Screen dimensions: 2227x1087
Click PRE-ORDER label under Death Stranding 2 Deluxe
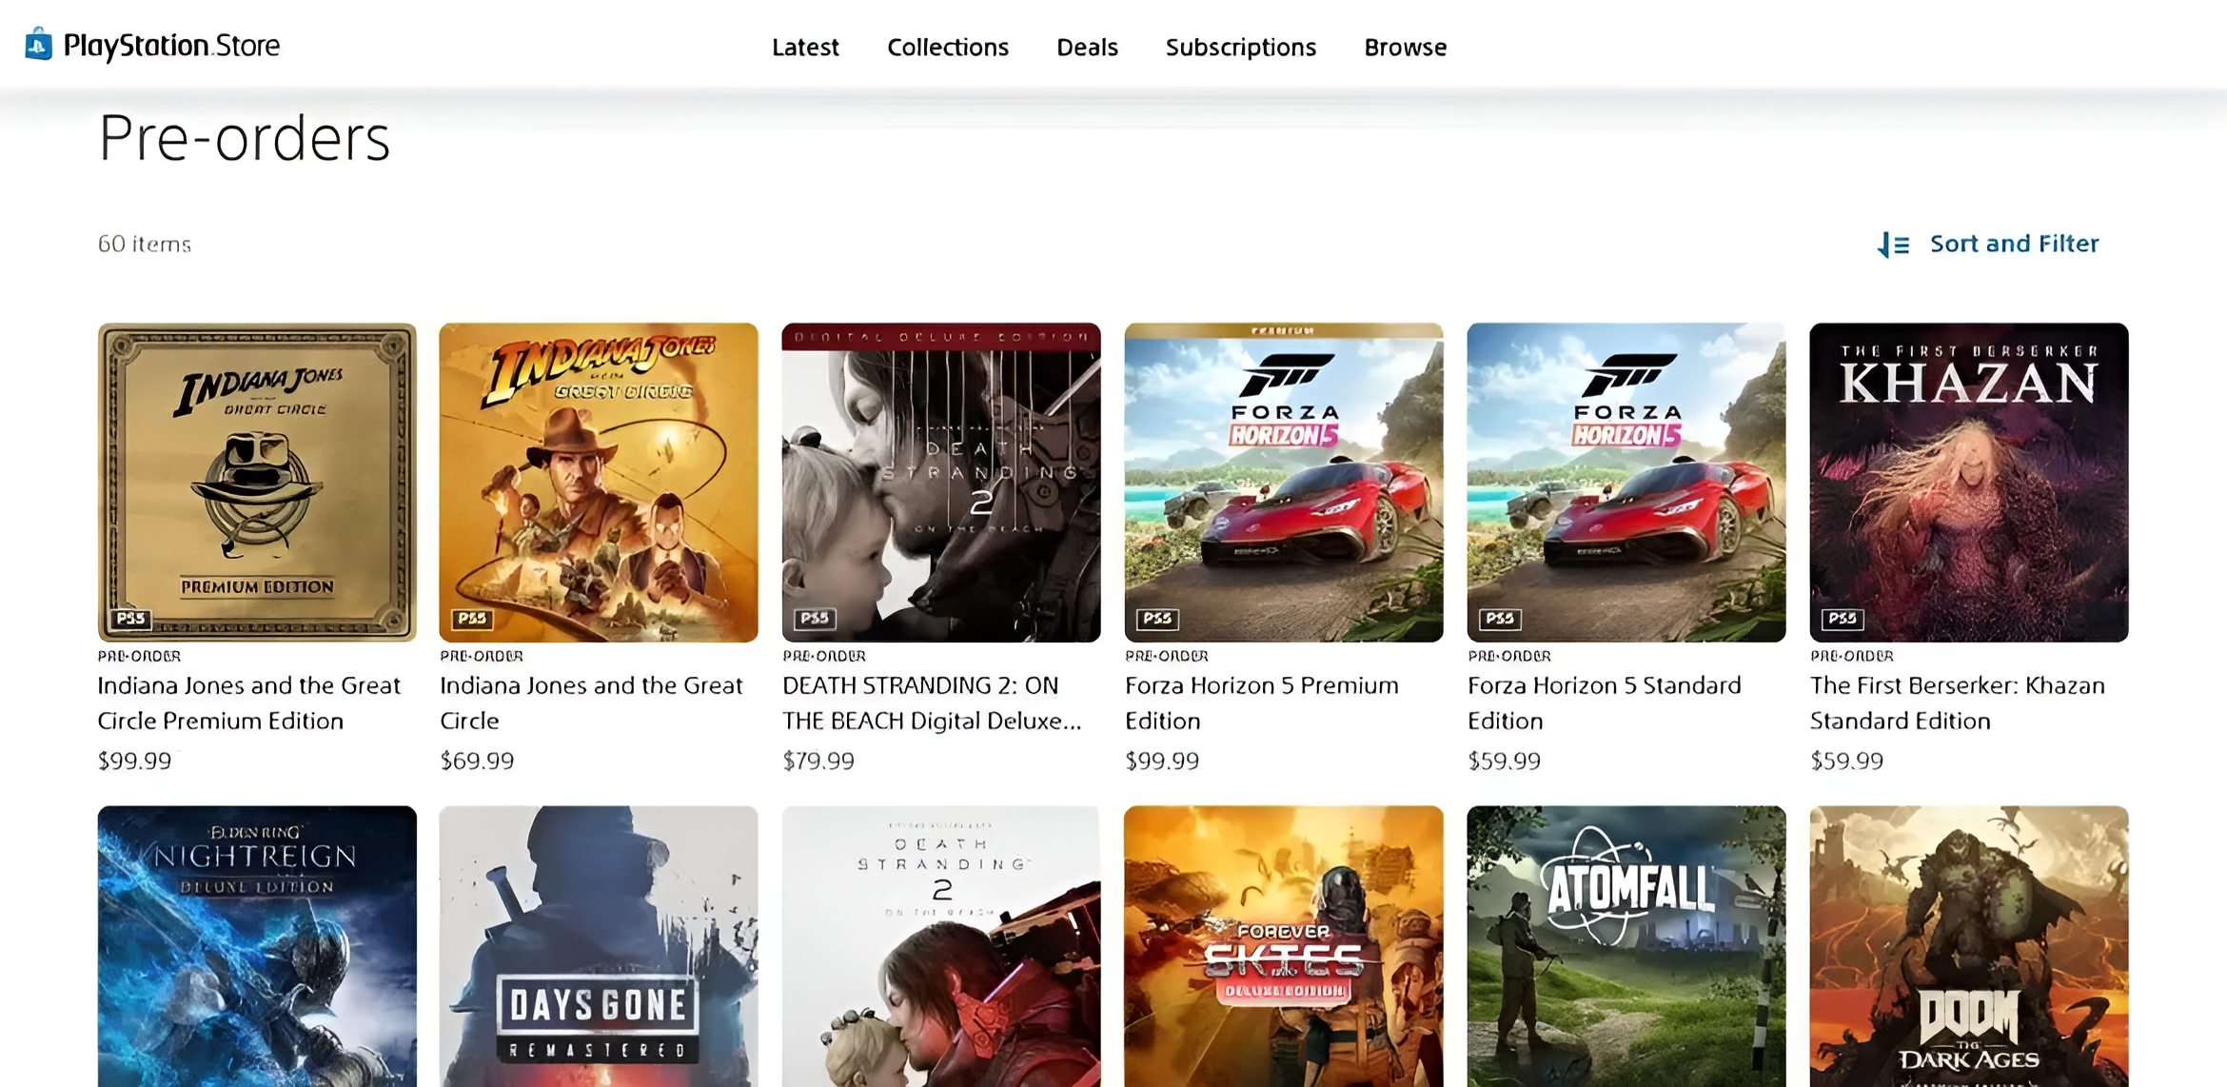point(824,656)
